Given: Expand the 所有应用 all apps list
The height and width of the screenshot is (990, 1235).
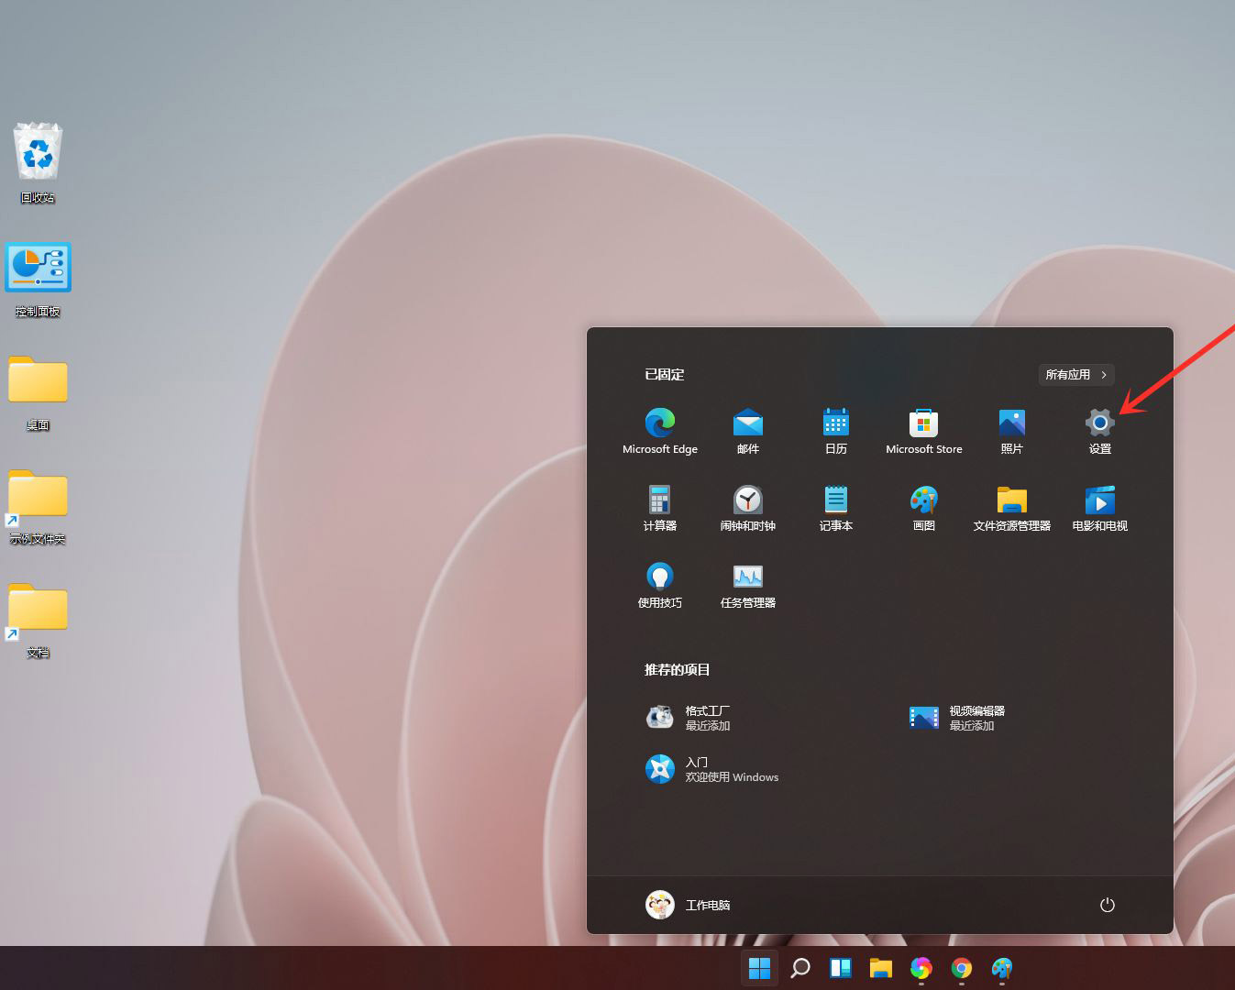Looking at the screenshot, I should coord(1075,374).
